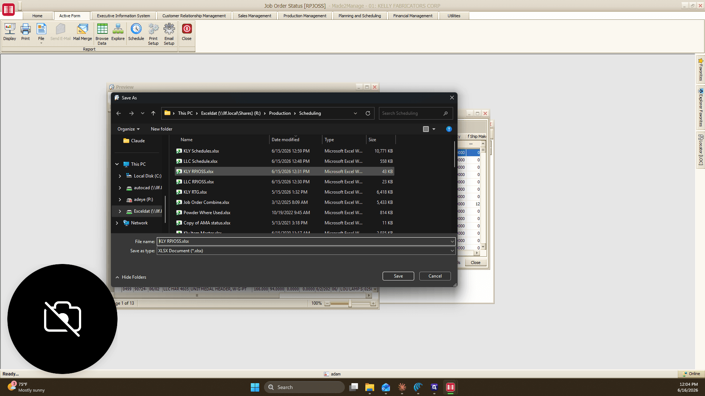Click the zoom slider in the Preview window
The height and width of the screenshot is (396, 705).
pyautogui.click(x=350, y=303)
